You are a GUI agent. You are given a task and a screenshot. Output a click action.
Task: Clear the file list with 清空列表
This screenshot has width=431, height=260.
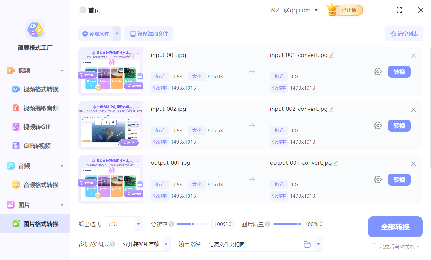point(404,34)
